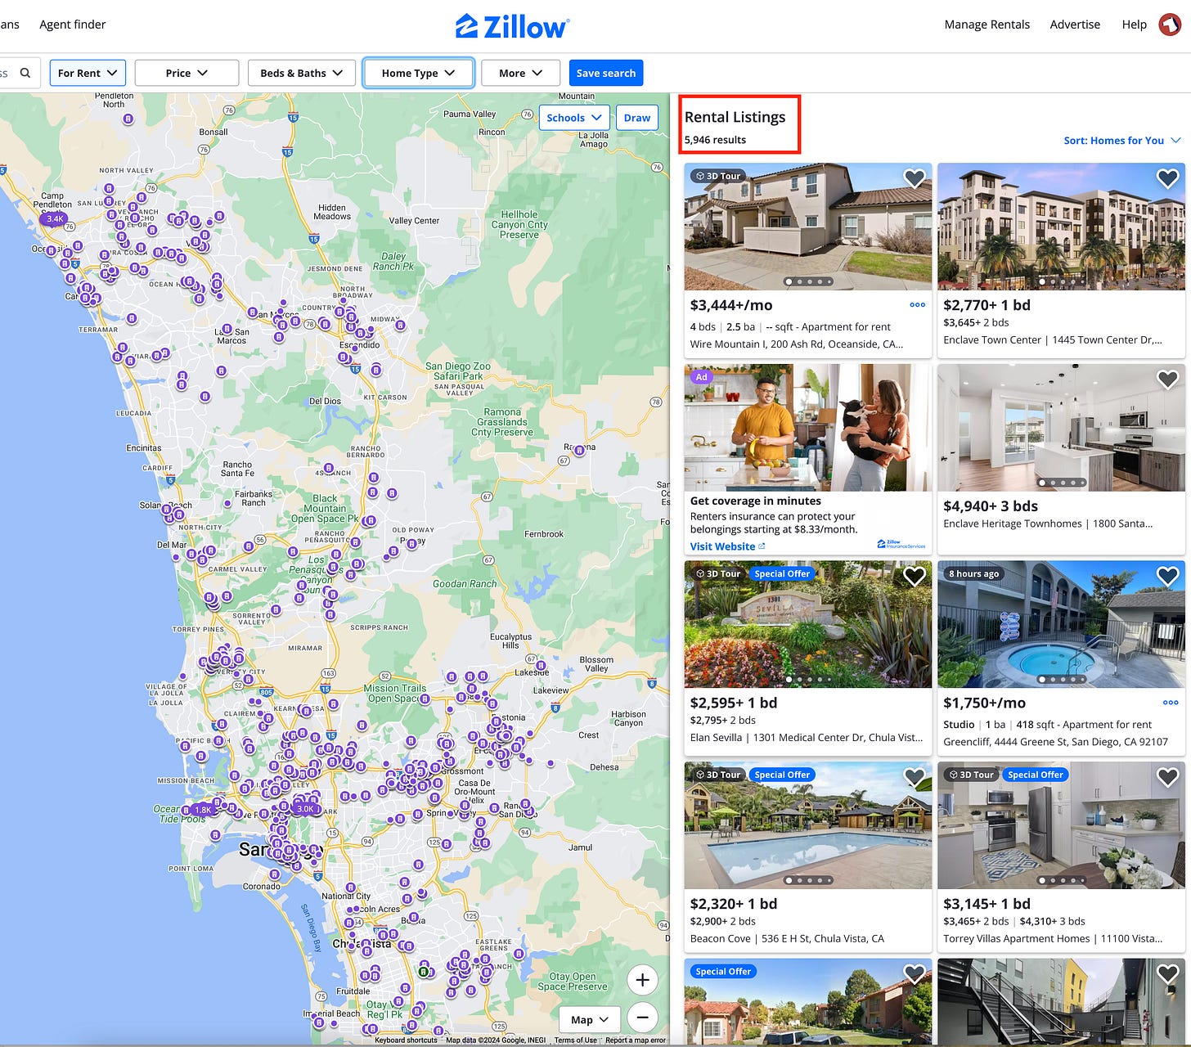Click the 3.0K map cluster marker
The width and height of the screenshot is (1191, 1047).
[x=304, y=808]
